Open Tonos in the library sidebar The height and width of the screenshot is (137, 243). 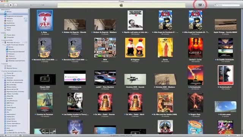(9, 28)
